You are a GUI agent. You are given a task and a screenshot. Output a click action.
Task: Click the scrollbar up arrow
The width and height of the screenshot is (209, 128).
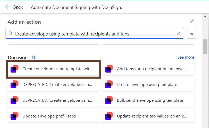point(205,17)
